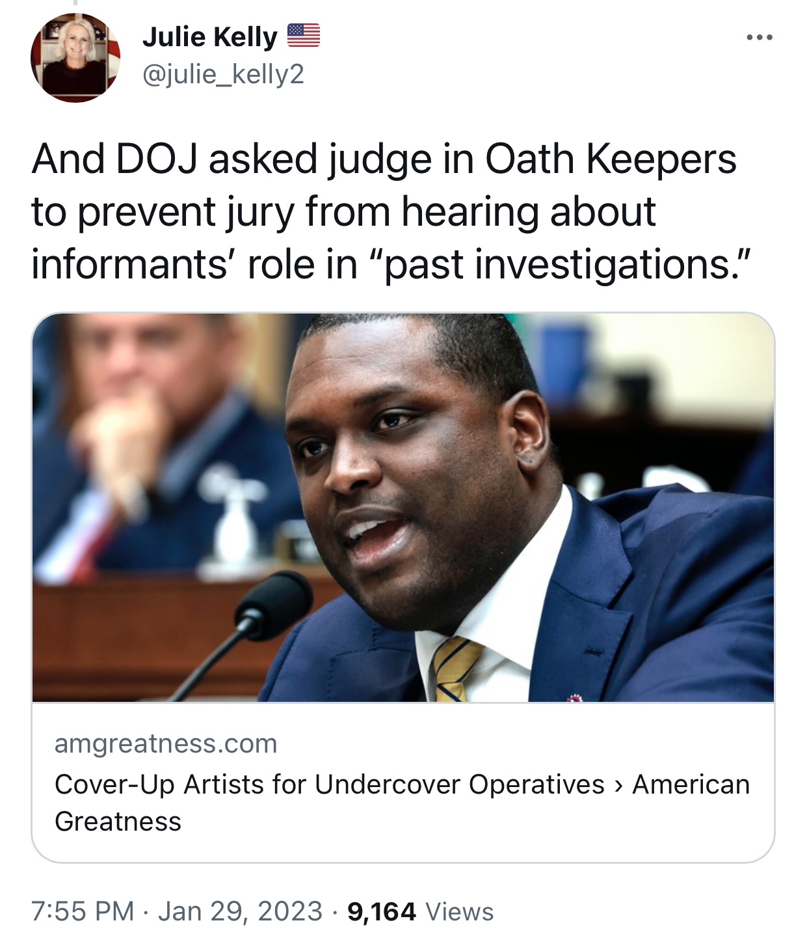Click the amgreatness.com domain label
The image size is (807, 938).
click(166, 743)
